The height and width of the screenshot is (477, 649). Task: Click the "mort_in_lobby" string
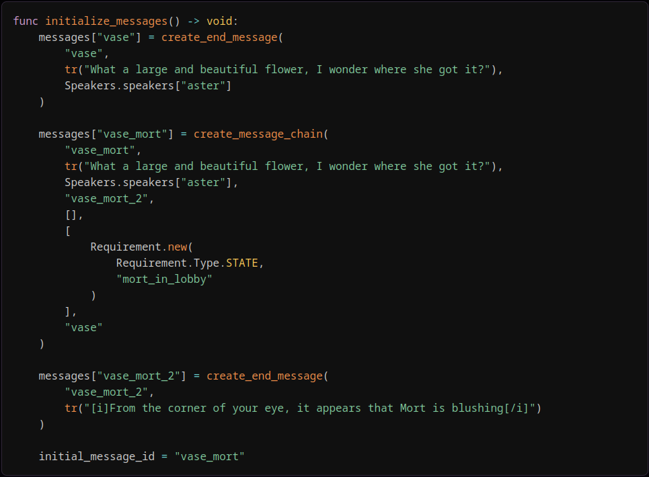click(164, 279)
